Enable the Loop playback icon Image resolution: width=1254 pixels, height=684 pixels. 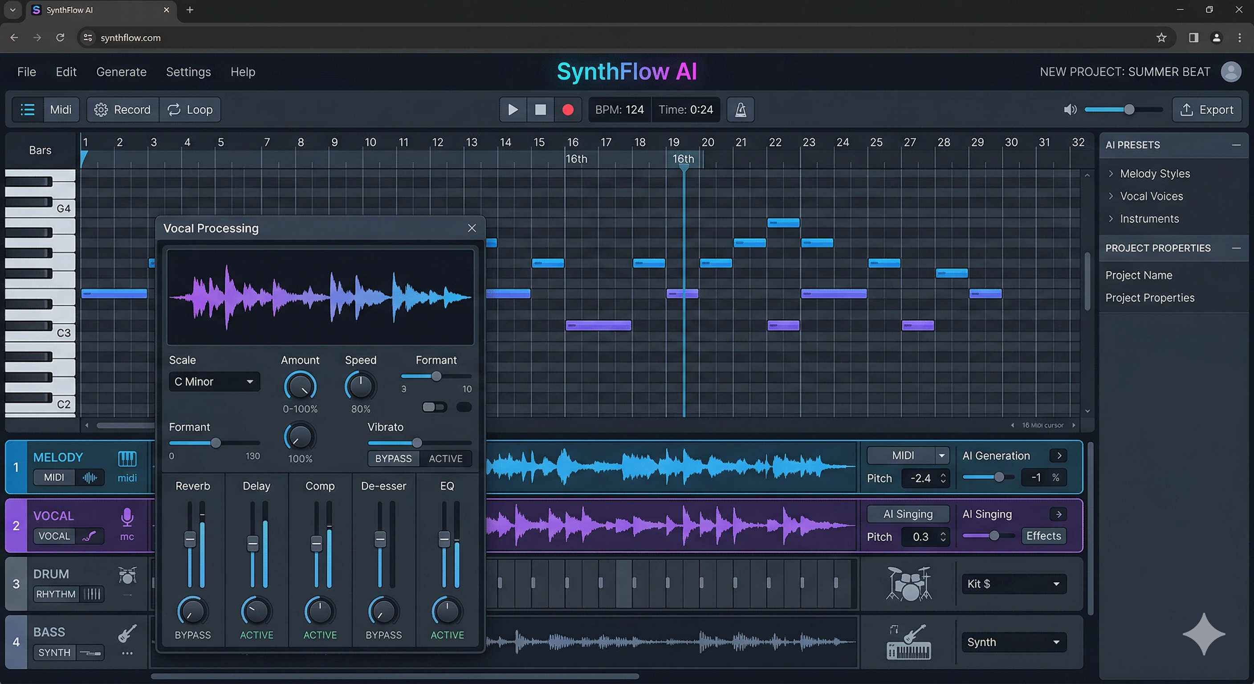pyautogui.click(x=174, y=110)
